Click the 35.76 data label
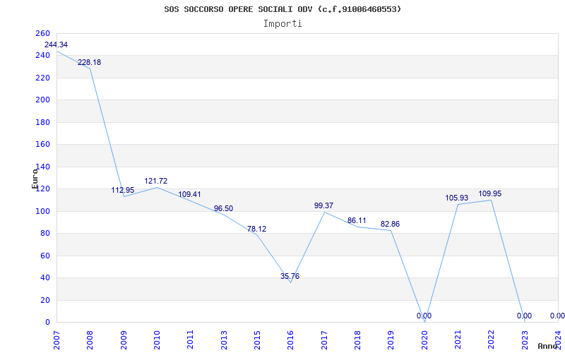 click(290, 276)
